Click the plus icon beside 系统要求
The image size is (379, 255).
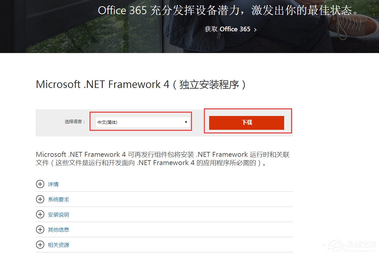point(40,199)
